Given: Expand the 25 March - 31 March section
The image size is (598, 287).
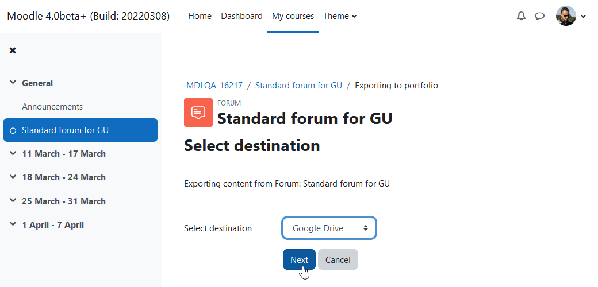Looking at the screenshot, I should (13, 200).
